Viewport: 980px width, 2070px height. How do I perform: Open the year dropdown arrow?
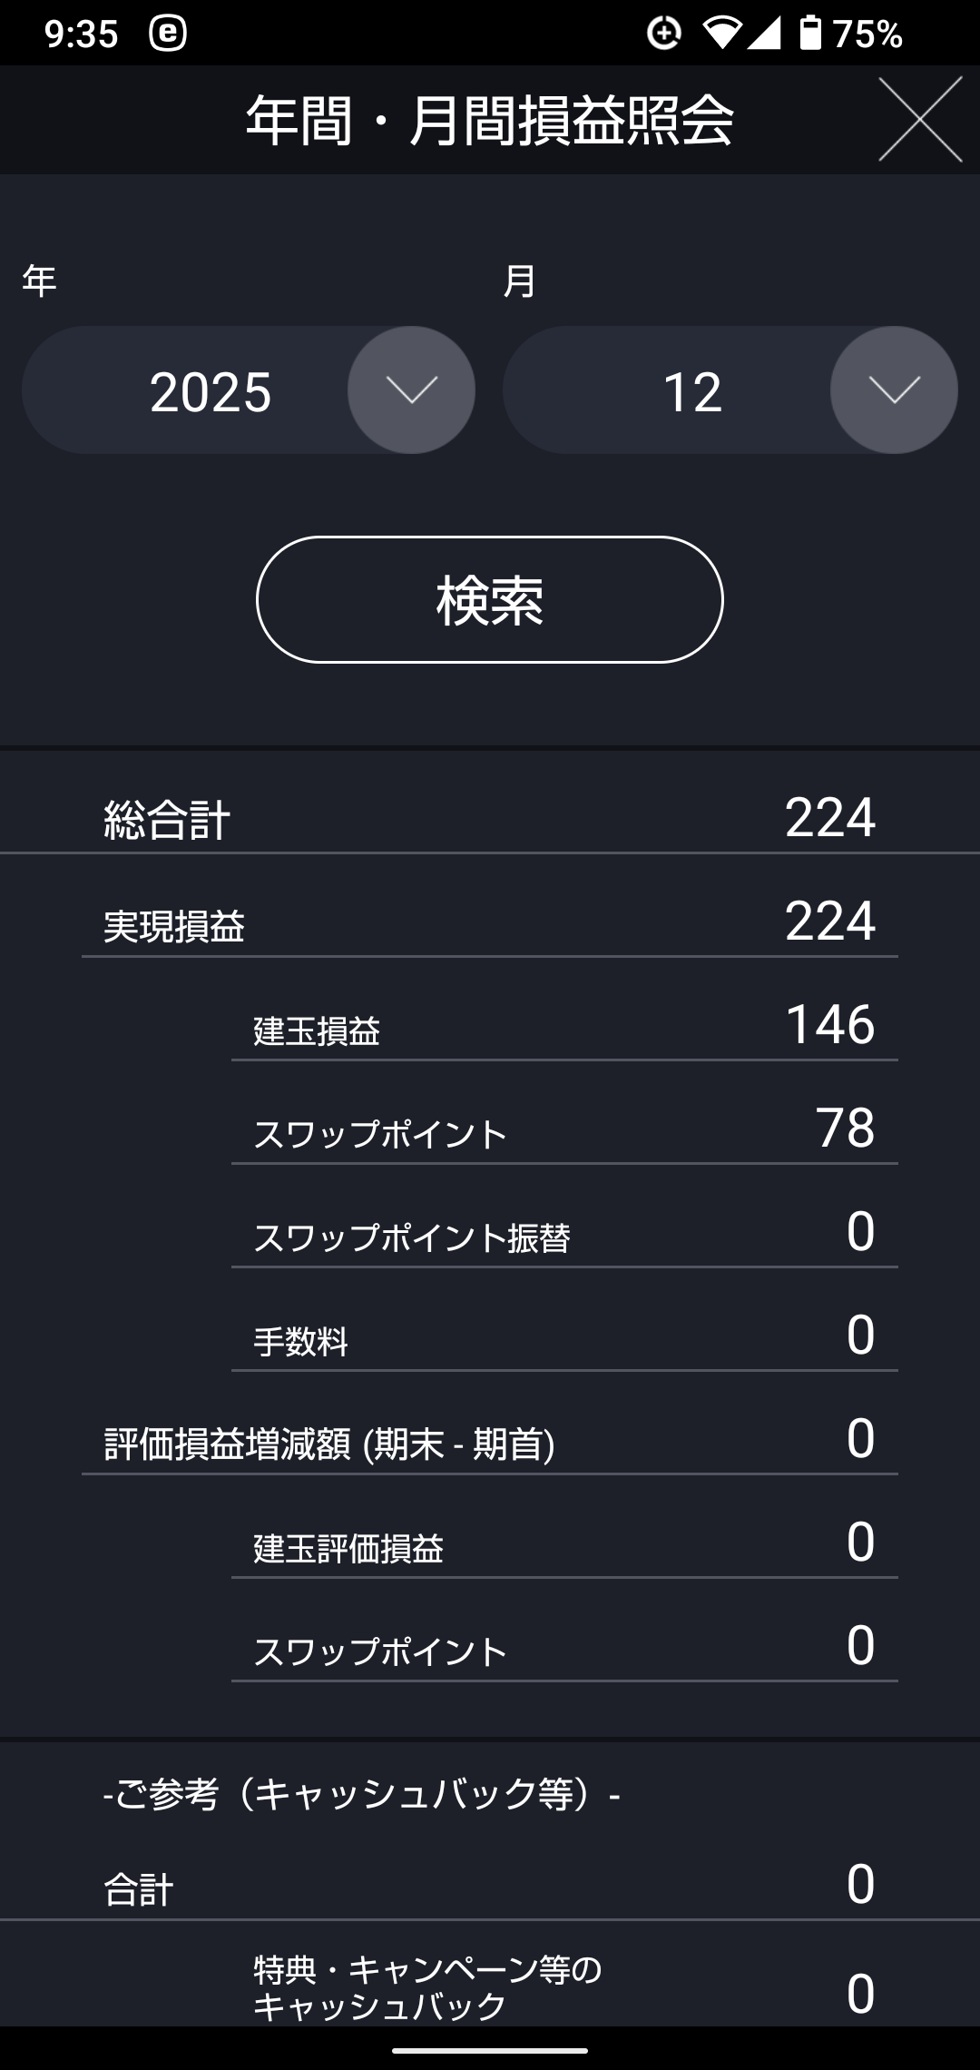411,390
